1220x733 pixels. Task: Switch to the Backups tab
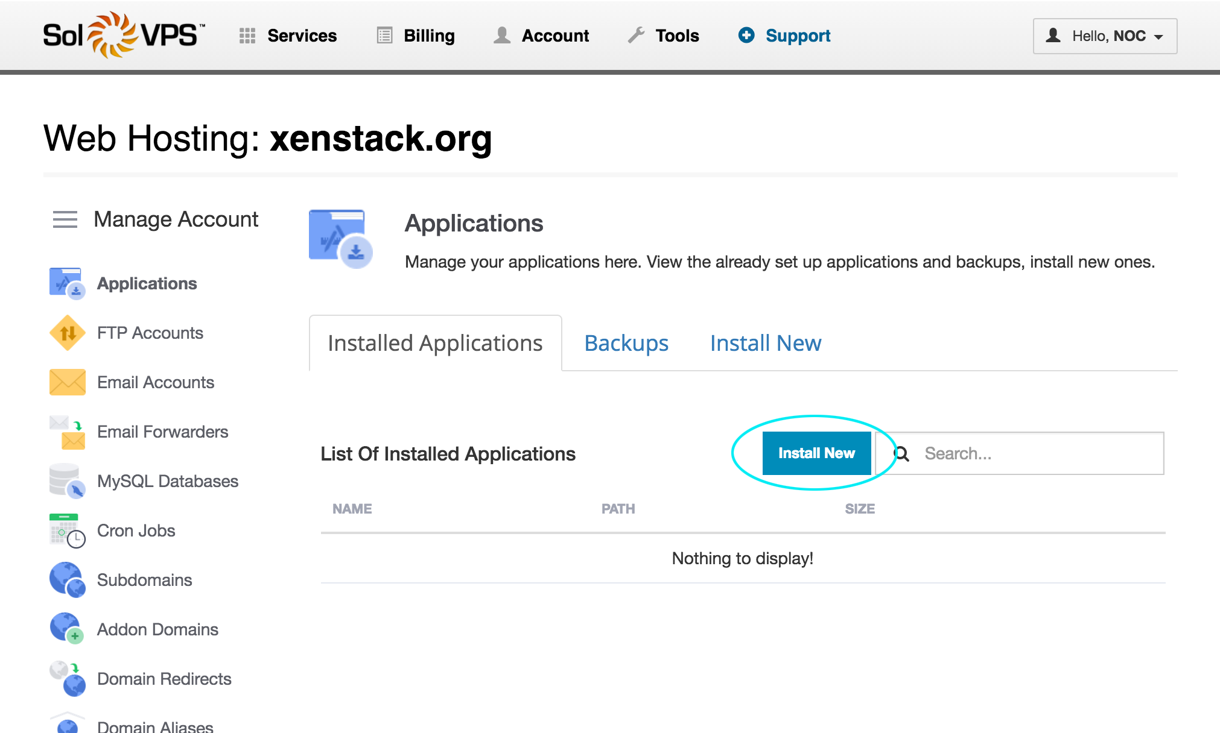coord(626,343)
